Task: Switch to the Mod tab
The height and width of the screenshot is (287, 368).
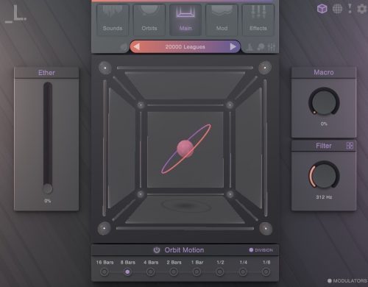Action: (222, 20)
